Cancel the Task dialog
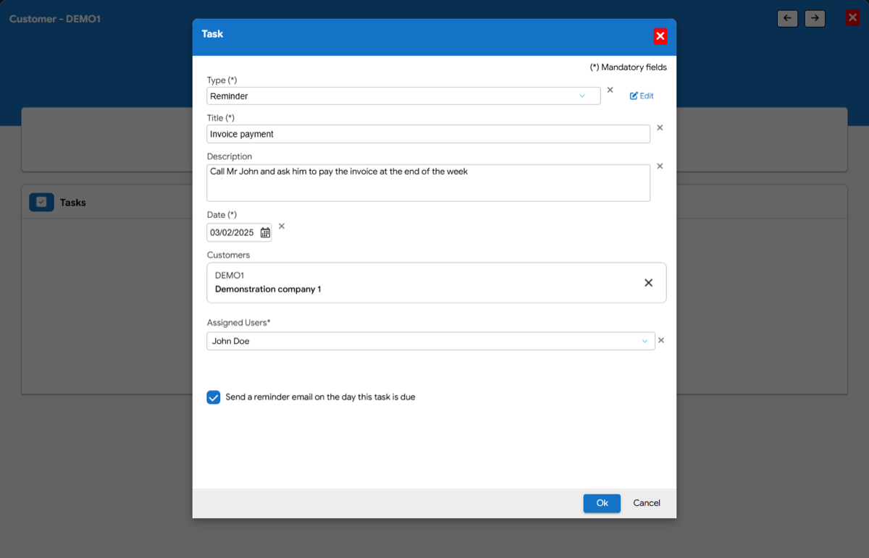This screenshot has height=558, width=869. 647,503
